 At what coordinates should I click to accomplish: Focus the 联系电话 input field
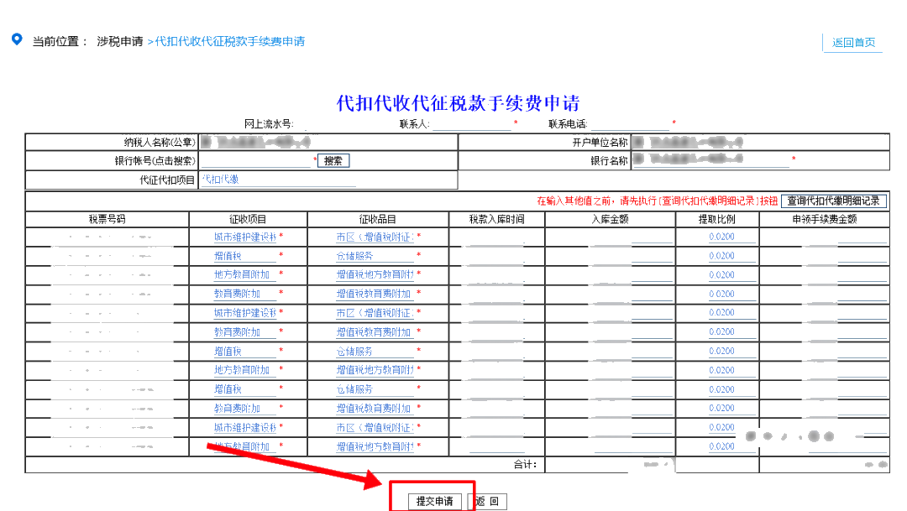click(x=630, y=124)
